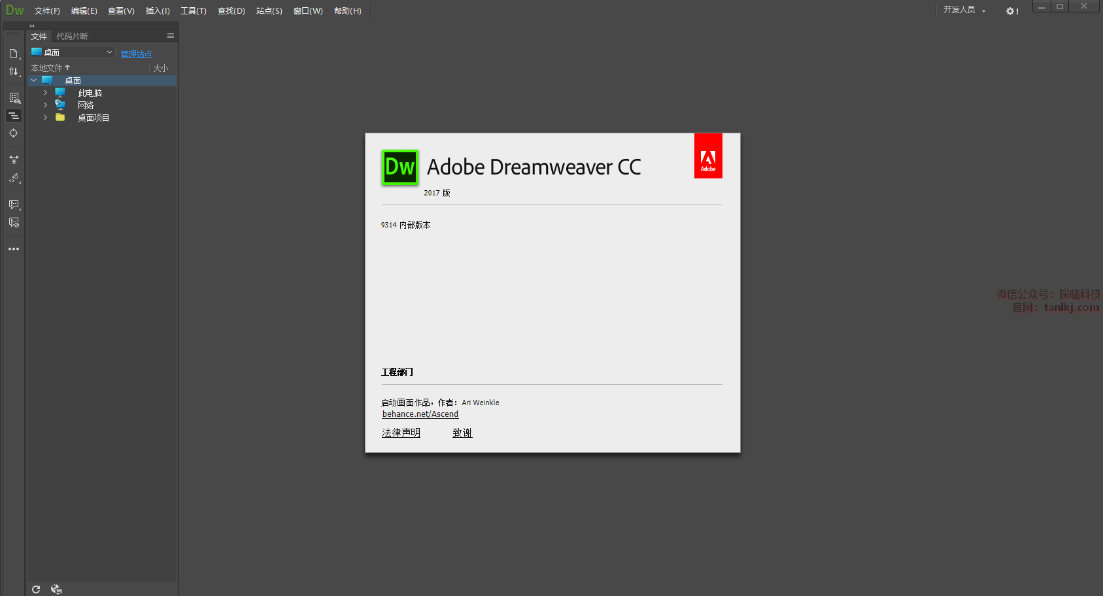Screen dimensions: 1103x596
Task: Open the 桌面 site selector dropdown
Action: (x=73, y=52)
